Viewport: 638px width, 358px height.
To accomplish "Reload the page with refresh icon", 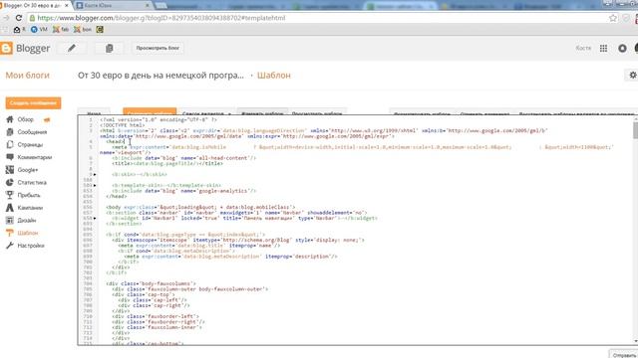I will point(18,18).
